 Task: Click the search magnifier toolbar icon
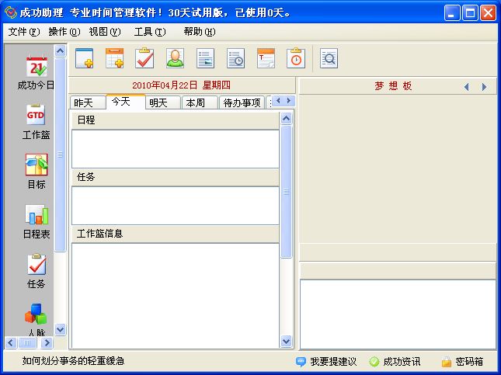pos(329,58)
